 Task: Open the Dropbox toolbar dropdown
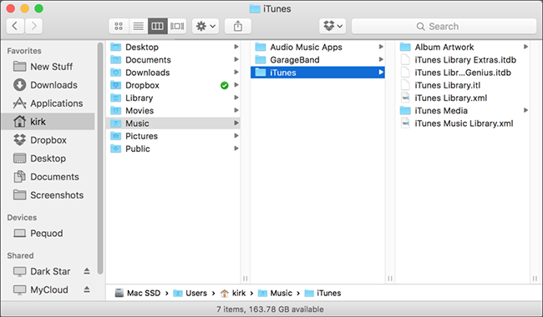[332, 26]
